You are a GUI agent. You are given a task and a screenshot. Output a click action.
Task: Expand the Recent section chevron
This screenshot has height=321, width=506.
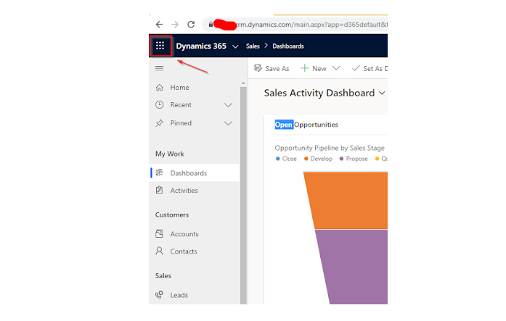(x=228, y=105)
